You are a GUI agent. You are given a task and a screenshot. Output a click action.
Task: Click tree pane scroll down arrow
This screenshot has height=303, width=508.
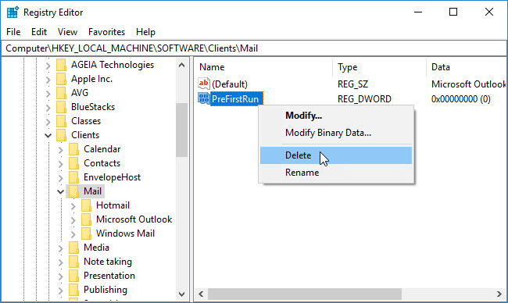182,294
